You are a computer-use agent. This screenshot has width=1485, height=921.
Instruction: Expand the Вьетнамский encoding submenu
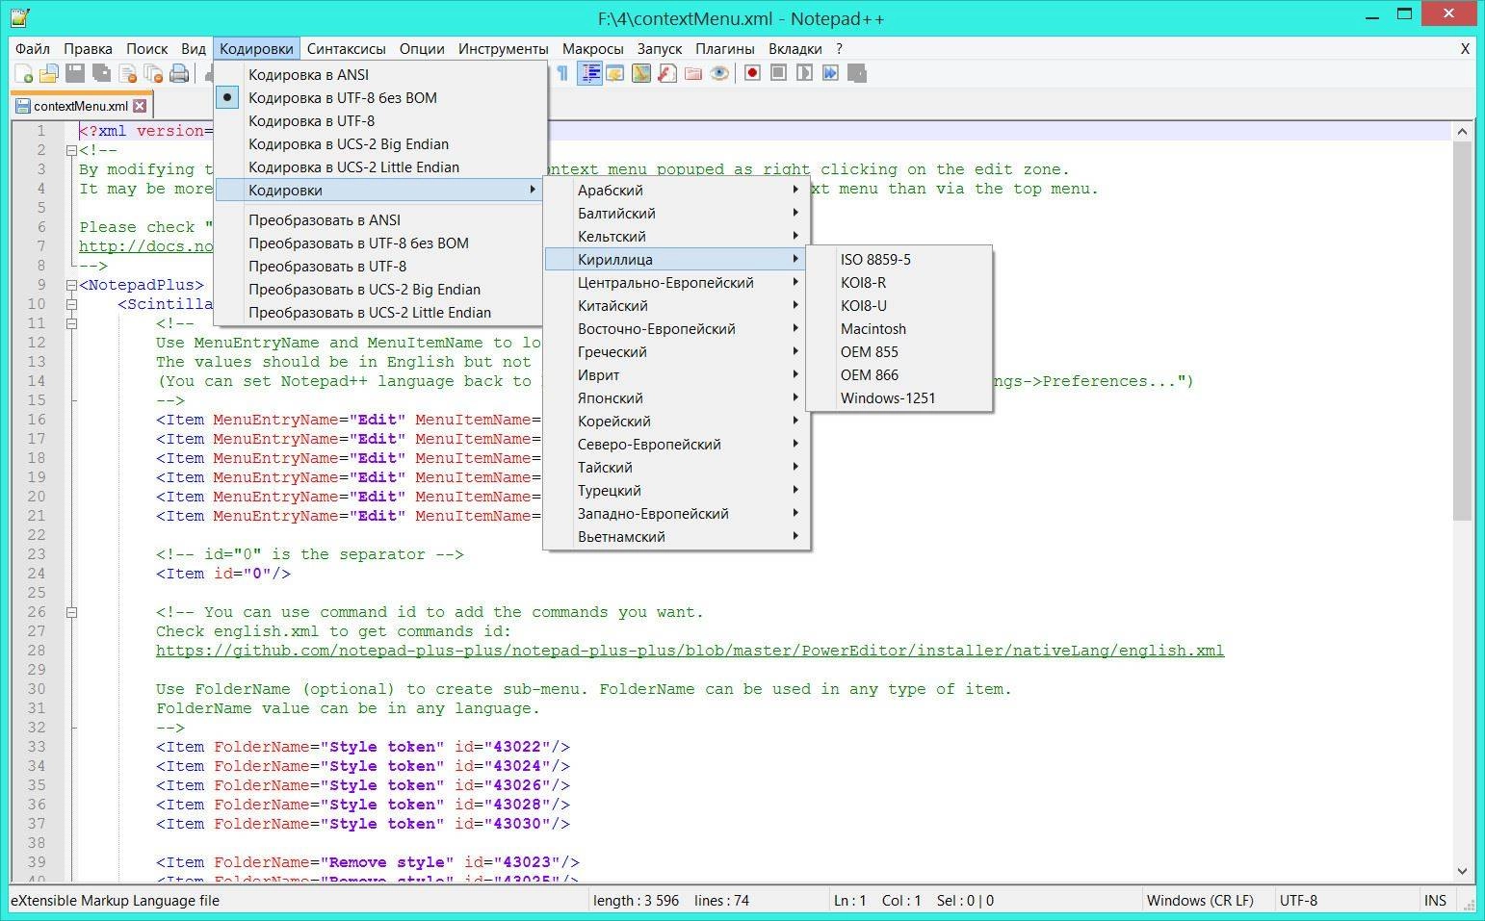tap(676, 536)
